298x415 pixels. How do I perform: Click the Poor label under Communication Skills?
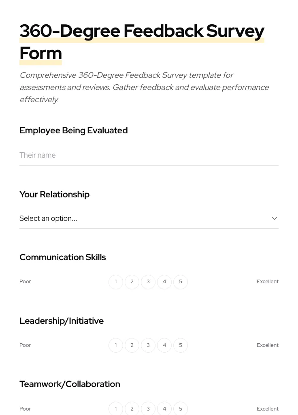point(25,281)
